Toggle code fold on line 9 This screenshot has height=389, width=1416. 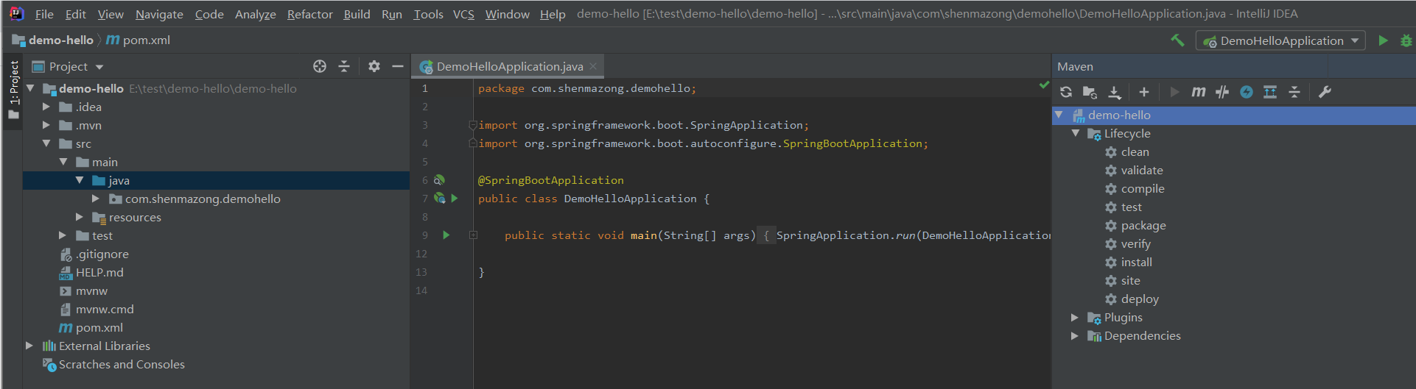click(x=473, y=235)
